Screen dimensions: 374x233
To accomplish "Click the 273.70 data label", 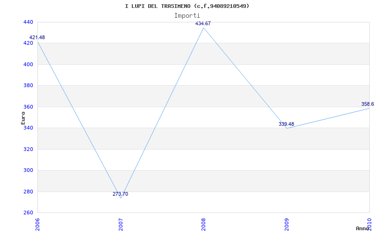I will coord(120,194).
